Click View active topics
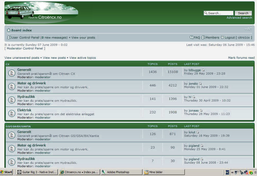257x176 pixels. (x=83, y=58)
